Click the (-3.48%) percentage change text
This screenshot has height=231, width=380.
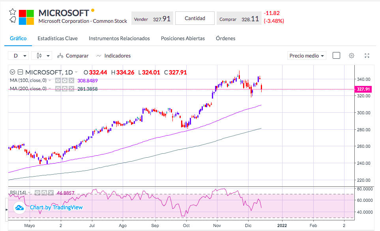pos(274,21)
